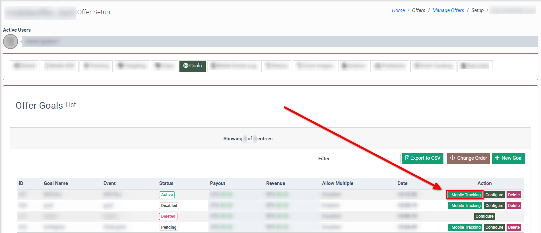
Task: Configure the goal with Disabled status
Action: click(494, 206)
